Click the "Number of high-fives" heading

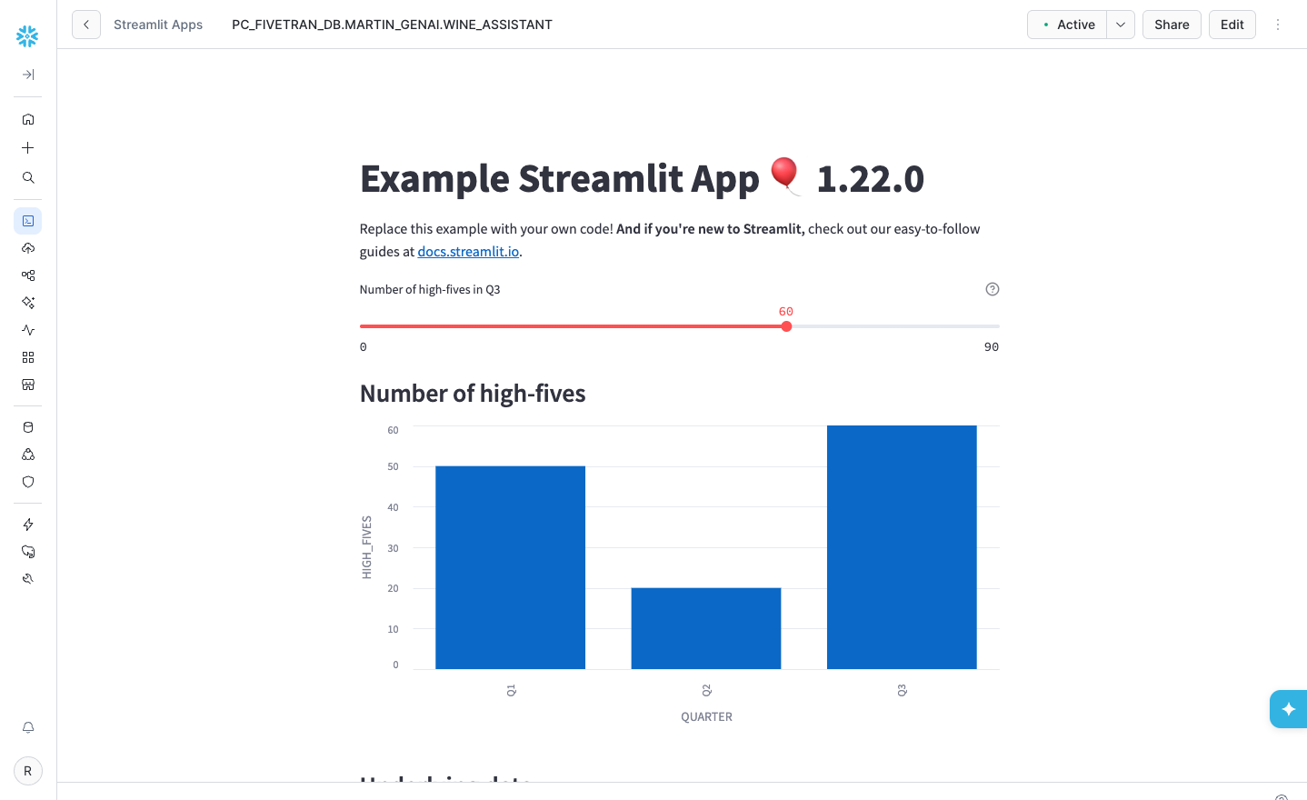[x=473, y=394]
